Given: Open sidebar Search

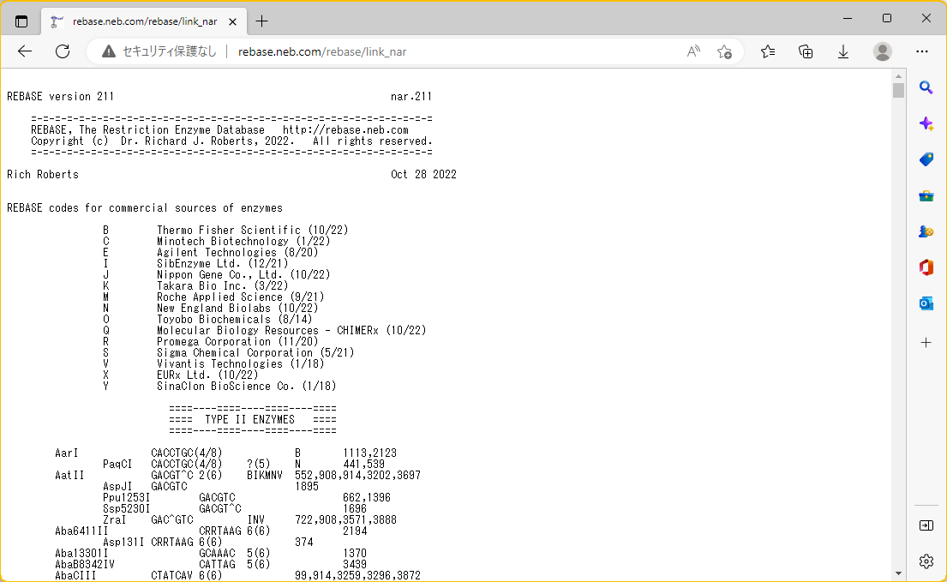Looking at the screenshot, I should pyautogui.click(x=926, y=88).
